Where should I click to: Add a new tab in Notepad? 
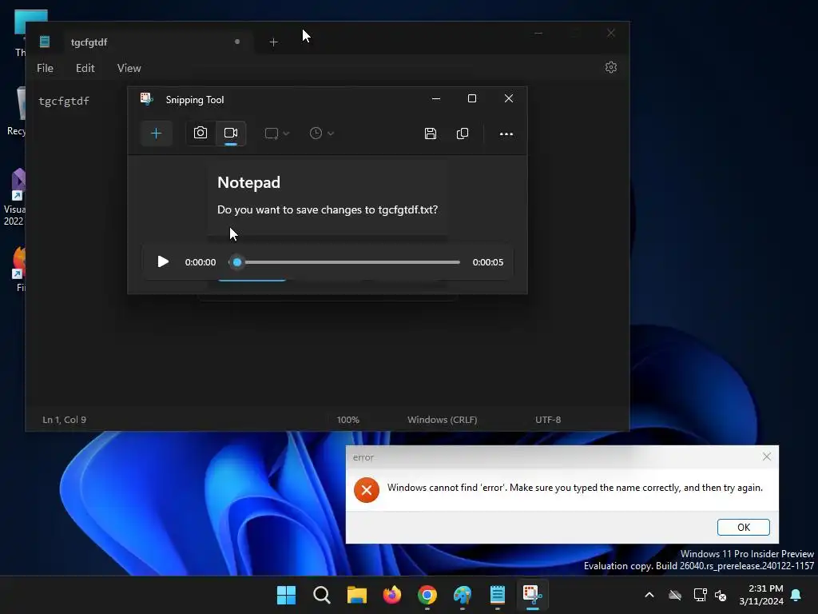click(273, 42)
